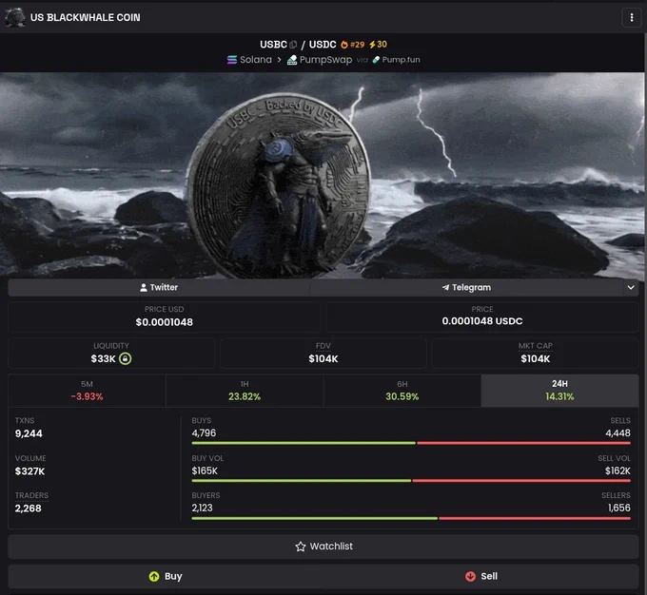Click the Buys count 4,796
This screenshot has height=595, width=647.
coord(204,433)
